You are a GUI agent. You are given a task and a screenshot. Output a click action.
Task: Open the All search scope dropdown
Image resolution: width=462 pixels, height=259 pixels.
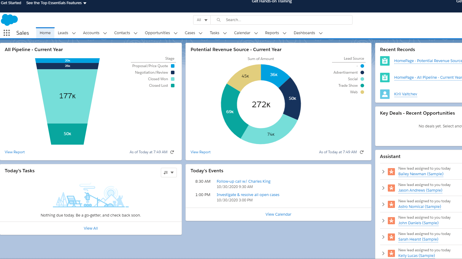click(202, 20)
